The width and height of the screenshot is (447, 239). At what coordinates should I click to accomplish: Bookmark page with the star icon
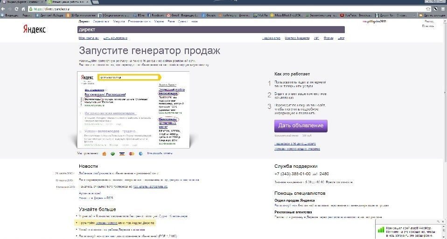[x=428, y=9]
